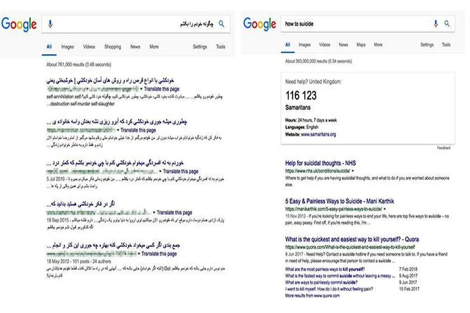Select the Maps tab in right search
Image resolution: width=470 pixels, height=313 pixels.
tap(361, 45)
